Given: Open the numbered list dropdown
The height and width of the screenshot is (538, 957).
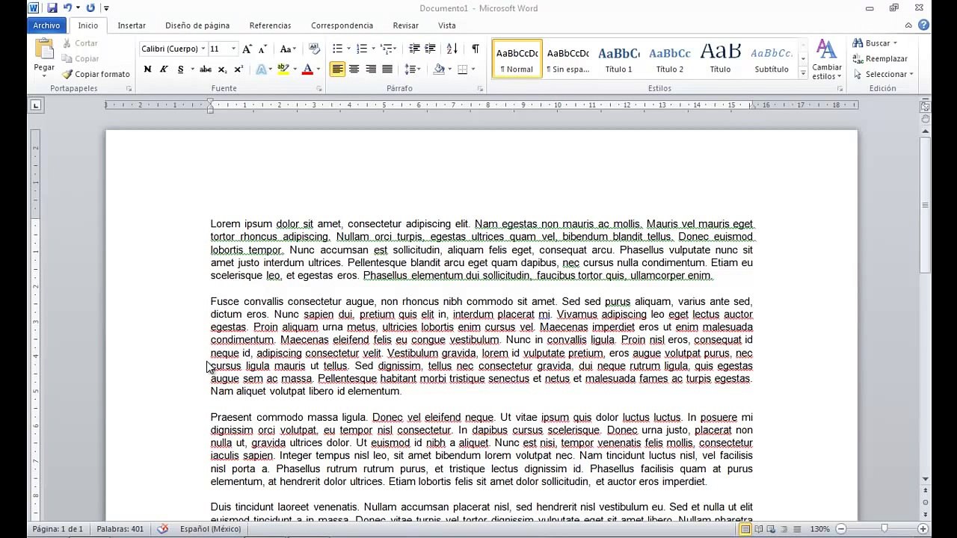Looking at the screenshot, I should pos(373,49).
